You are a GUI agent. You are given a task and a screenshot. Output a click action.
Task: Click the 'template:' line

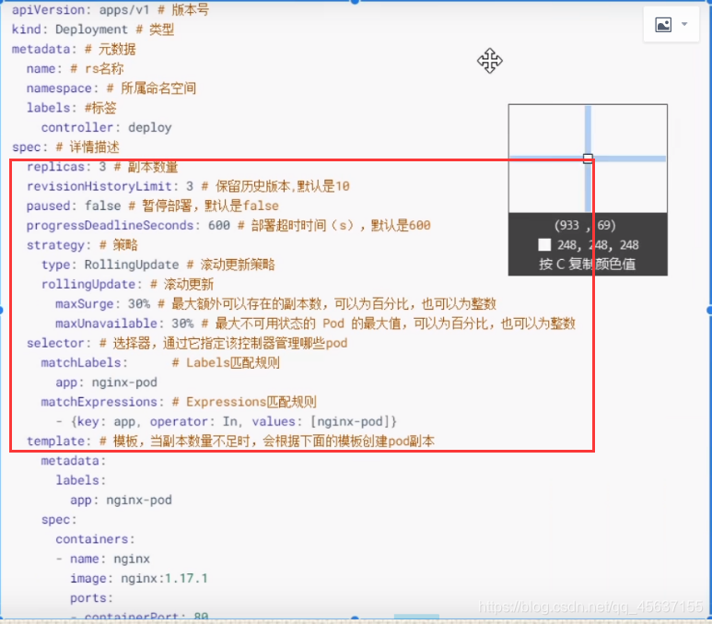tap(230, 441)
